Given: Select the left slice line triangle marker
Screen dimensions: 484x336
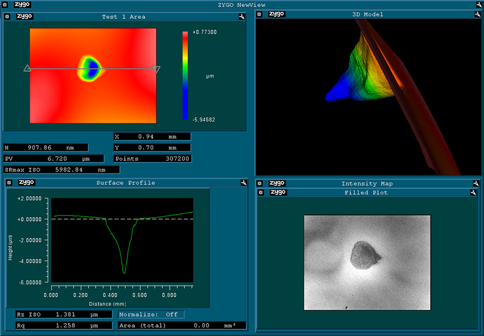Looking at the screenshot, I should [27, 68].
